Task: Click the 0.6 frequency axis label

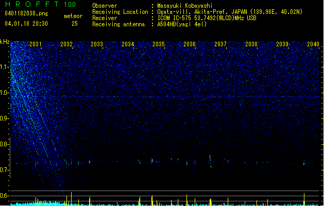Action: (x=5, y=196)
